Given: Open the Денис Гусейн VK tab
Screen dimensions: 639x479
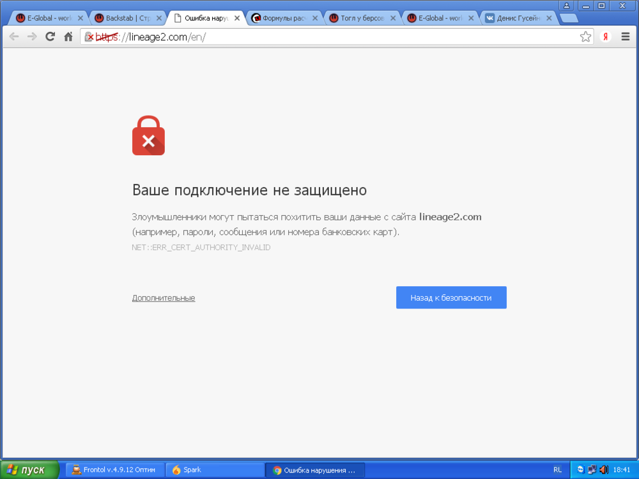Looking at the screenshot, I should pyautogui.click(x=518, y=18).
